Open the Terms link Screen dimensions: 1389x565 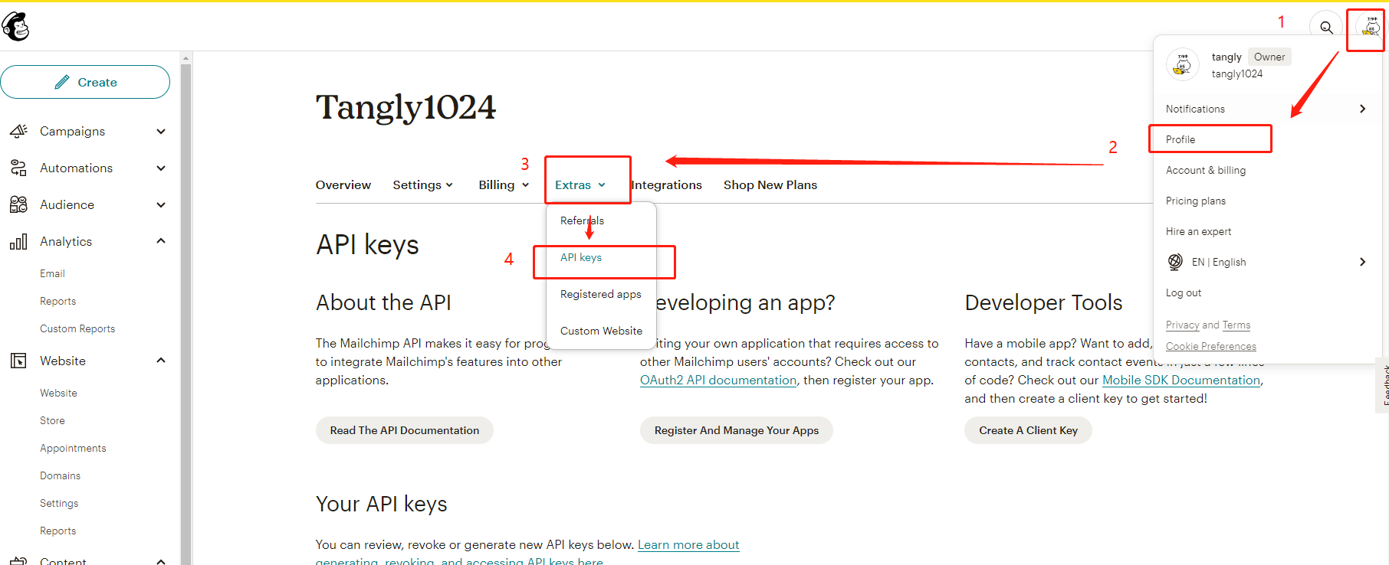point(1236,325)
